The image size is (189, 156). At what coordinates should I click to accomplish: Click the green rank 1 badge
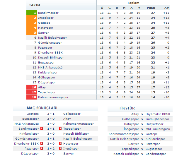pyautogui.click(x=32, y=13)
